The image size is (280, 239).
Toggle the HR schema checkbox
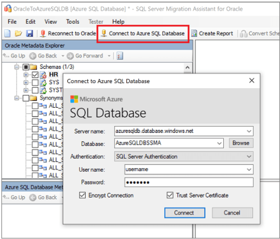pyautogui.click(x=35, y=75)
